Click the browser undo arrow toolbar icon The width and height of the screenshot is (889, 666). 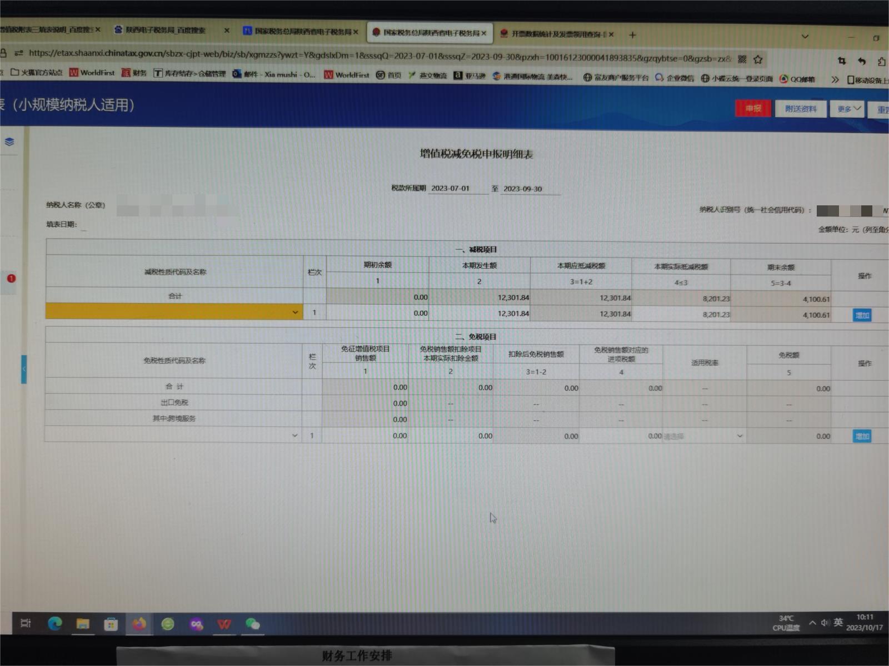(x=862, y=61)
